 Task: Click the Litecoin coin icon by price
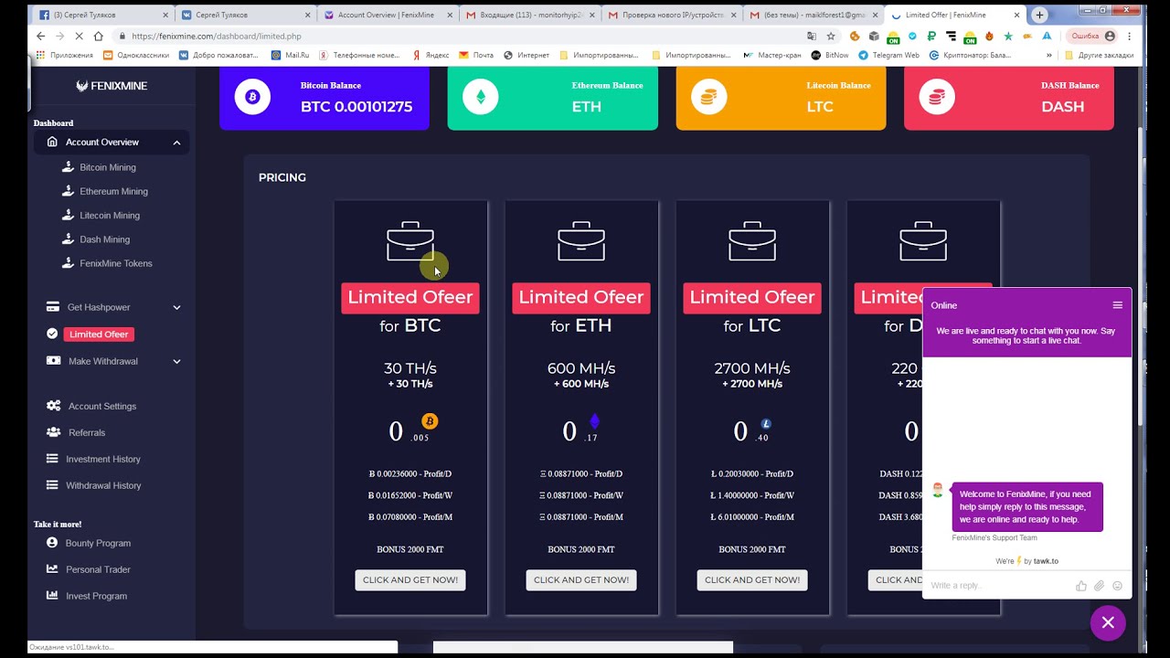pos(766,424)
